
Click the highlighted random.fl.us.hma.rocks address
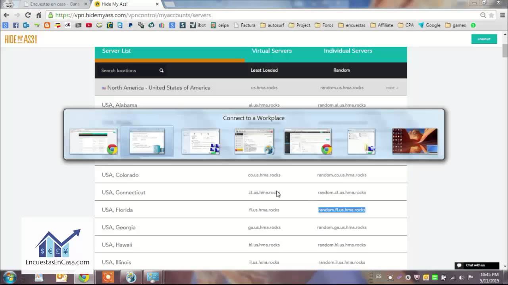342,210
